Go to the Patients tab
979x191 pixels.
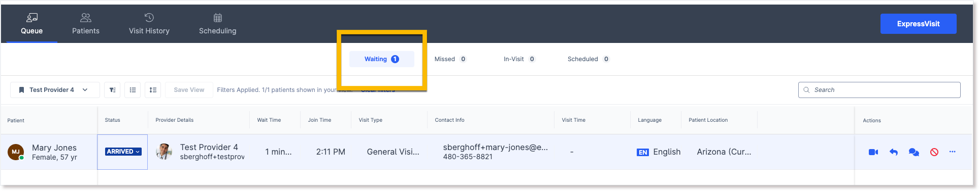pyautogui.click(x=86, y=24)
